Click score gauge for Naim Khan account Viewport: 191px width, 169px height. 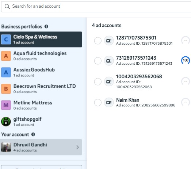coord(186,102)
